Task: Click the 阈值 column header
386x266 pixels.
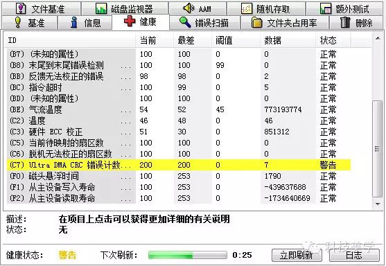Action: click(236, 40)
